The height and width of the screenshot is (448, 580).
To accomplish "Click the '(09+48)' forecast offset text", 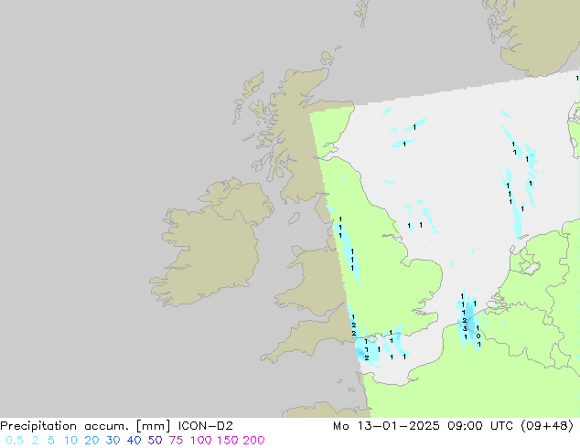I will point(549,425).
